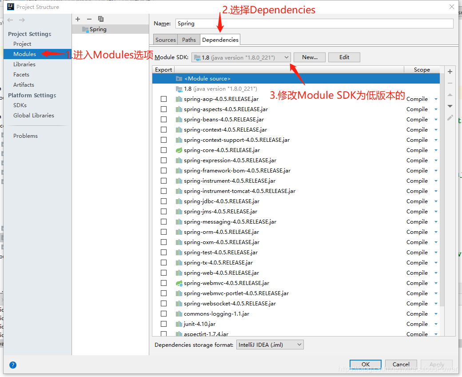Go back with the left arrow icon
This screenshot has height=377, width=462.
point(10,20)
